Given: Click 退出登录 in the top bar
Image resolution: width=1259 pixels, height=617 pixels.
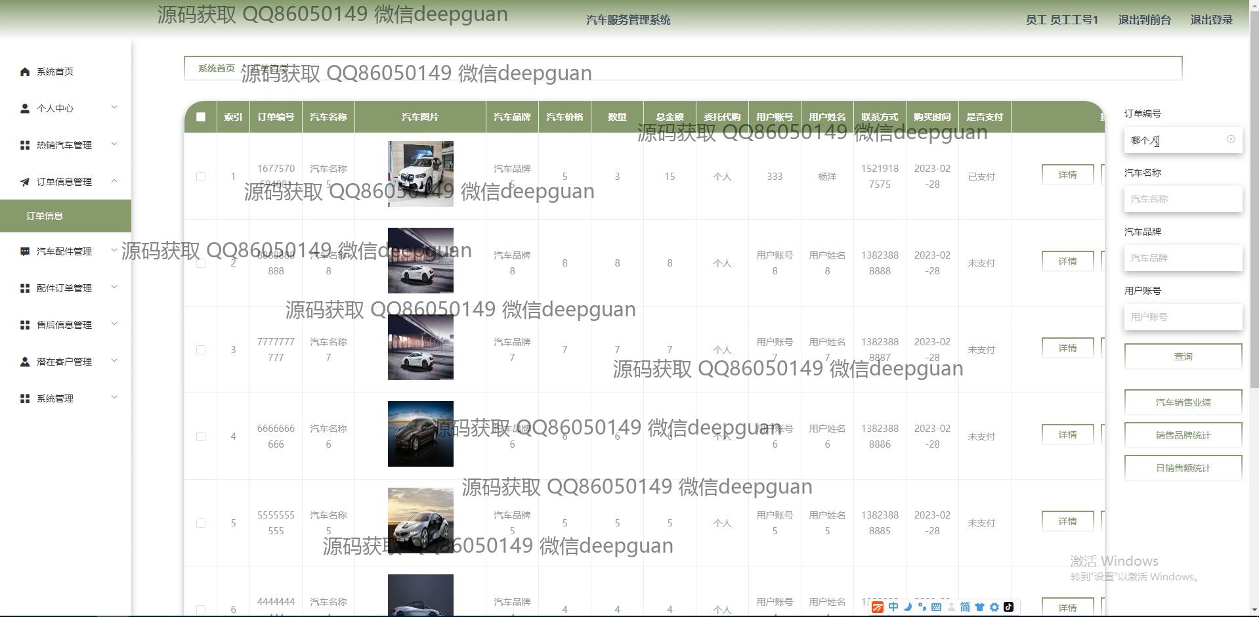Looking at the screenshot, I should point(1211,20).
